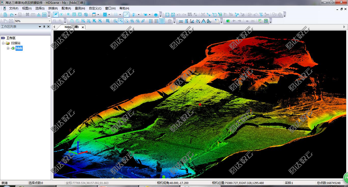Click the blue cube icon in toolbar
This screenshot has width=348, height=187.
[x=156, y=15]
